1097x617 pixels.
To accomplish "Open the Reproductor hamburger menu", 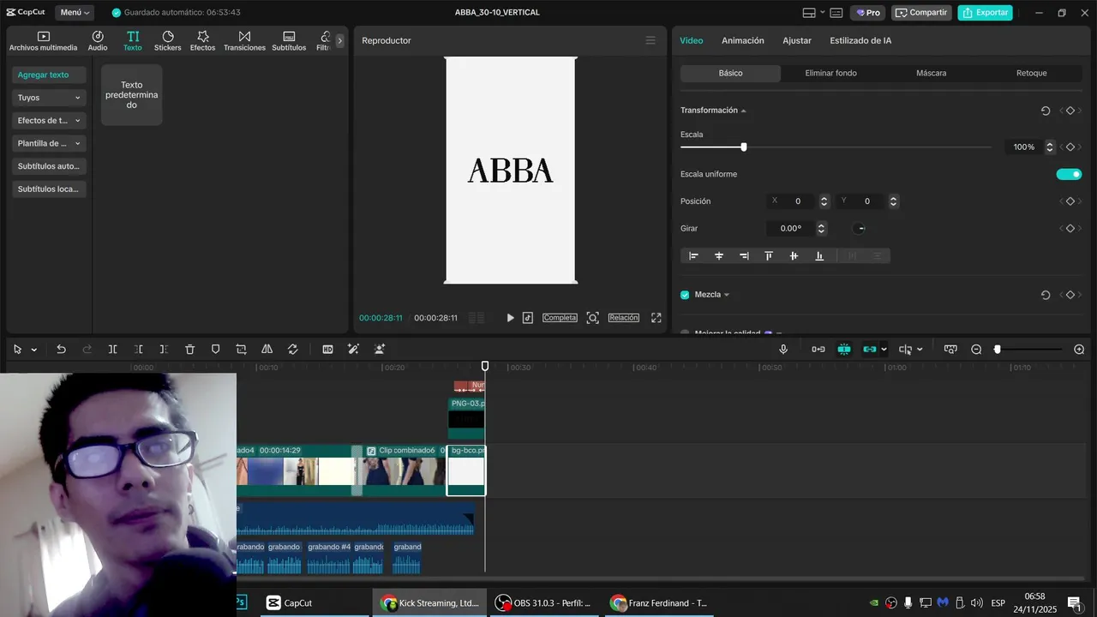I will pos(650,40).
